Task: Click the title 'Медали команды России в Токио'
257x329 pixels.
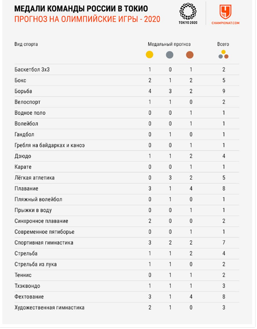Action: [81, 9]
